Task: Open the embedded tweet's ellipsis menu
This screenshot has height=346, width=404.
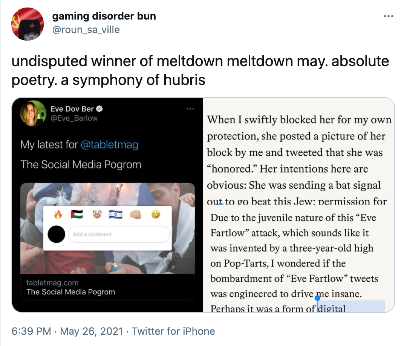Action: tap(191, 108)
